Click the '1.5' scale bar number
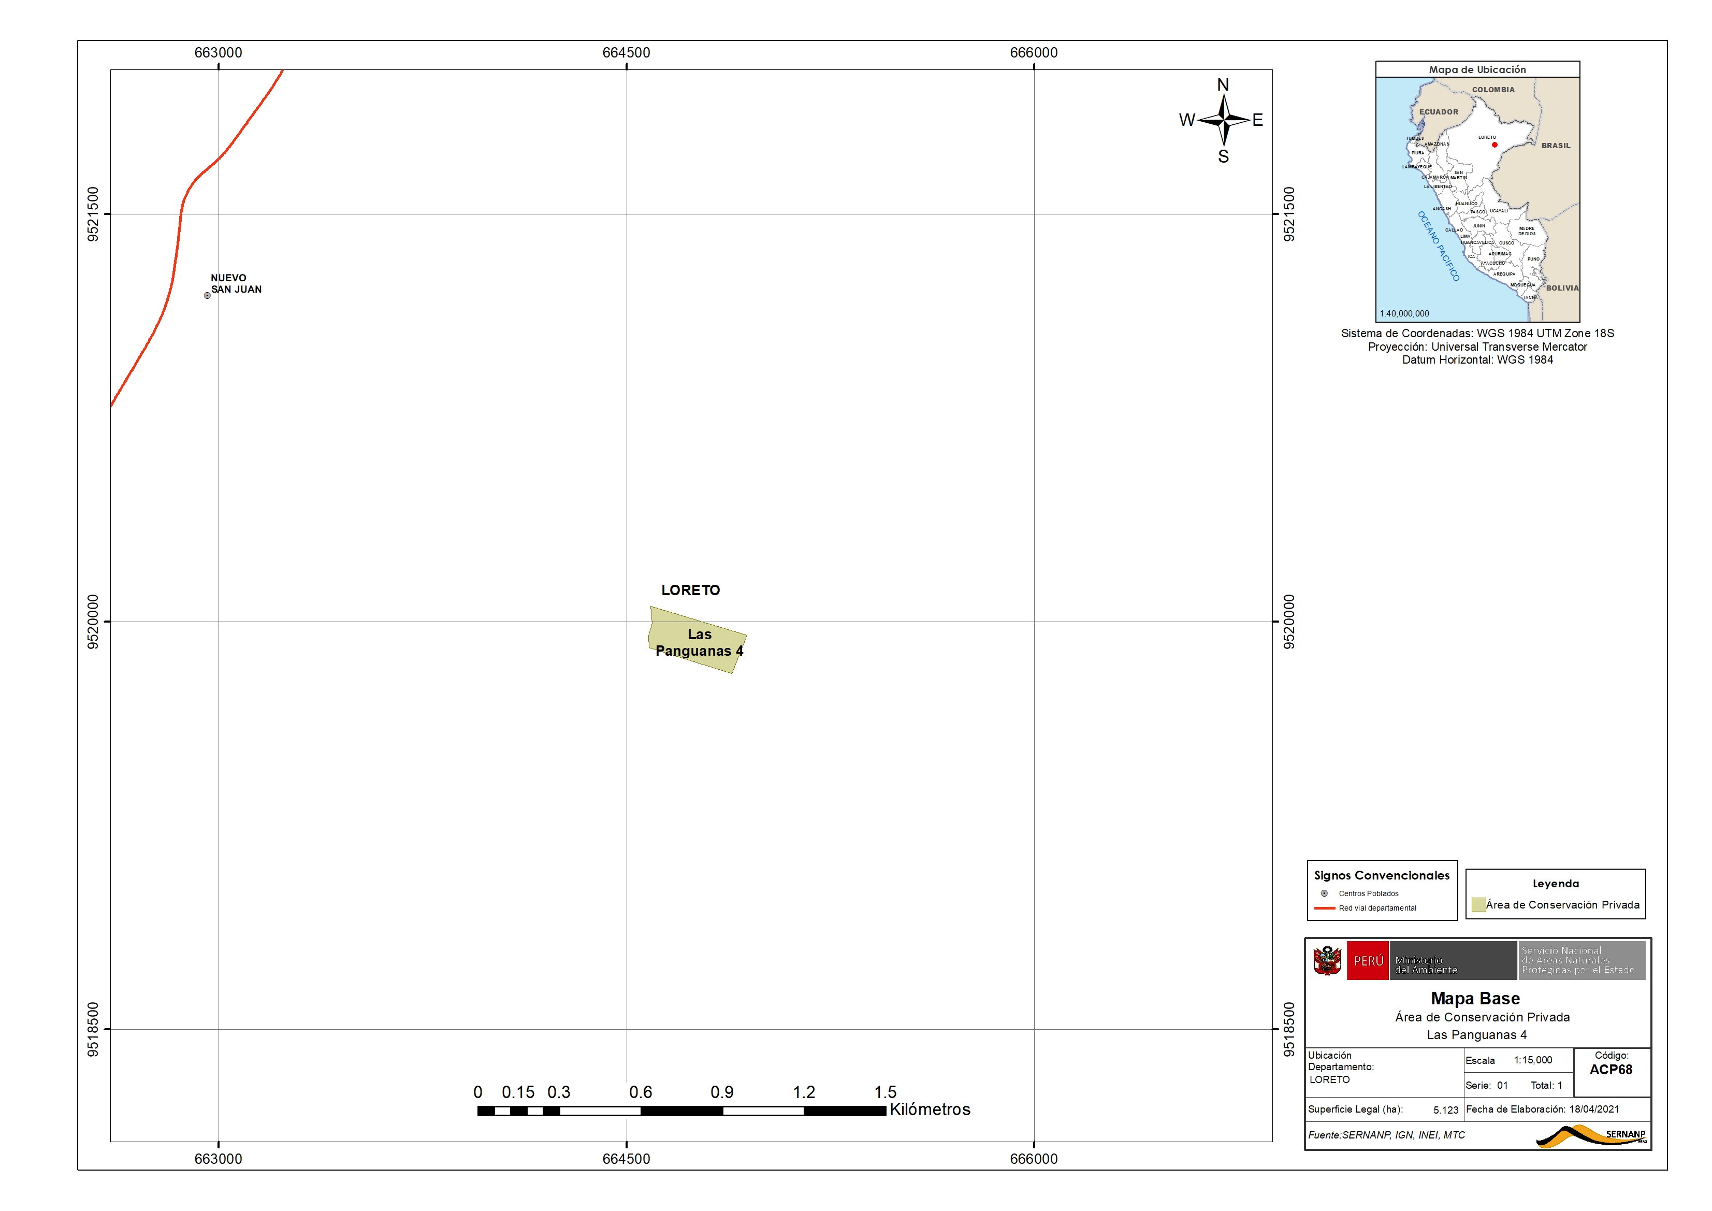This screenshot has width=1712, height=1211. tap(885, 1092)
